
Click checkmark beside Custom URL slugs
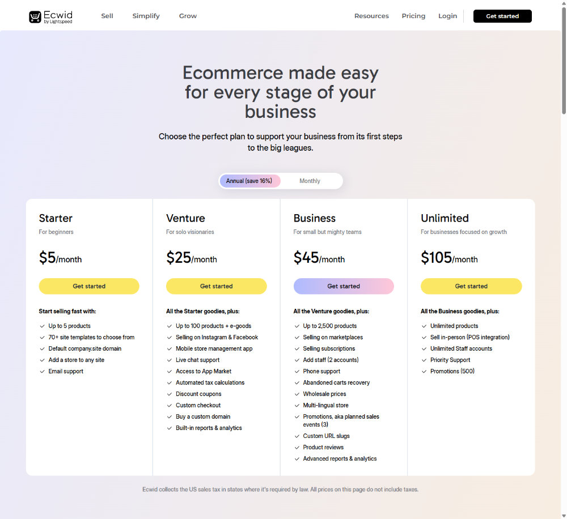(x=297, y=436)
